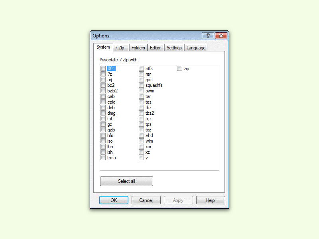Select the Language tab
This screenshot has width=319, height=239.
tap(196, 48)
